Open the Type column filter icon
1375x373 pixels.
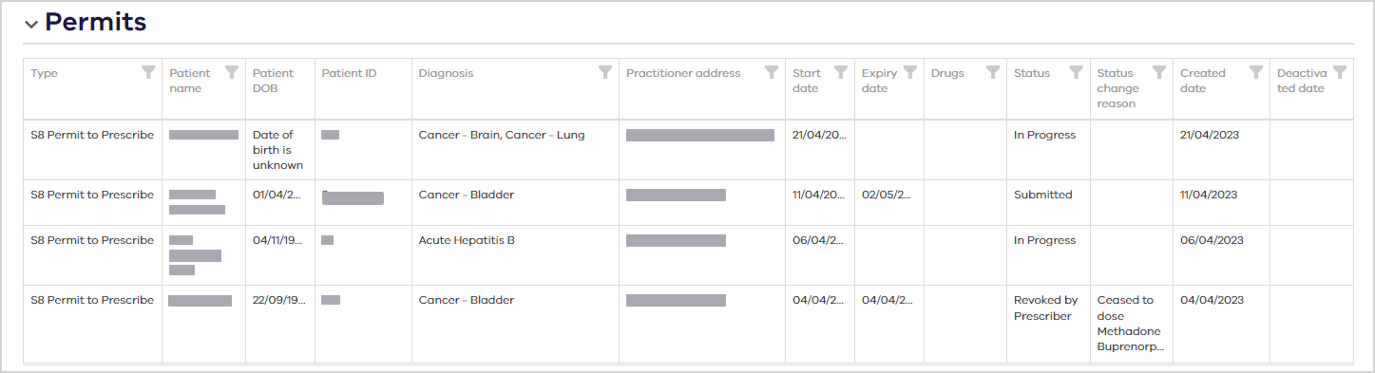[148, 72]
